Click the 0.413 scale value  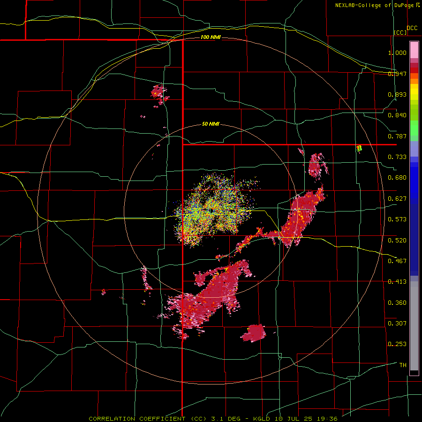[397, 282]
